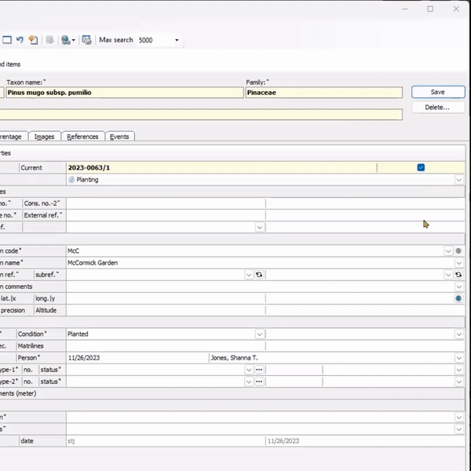
Task: Open the References tab
Action: [x=82, y=137]
